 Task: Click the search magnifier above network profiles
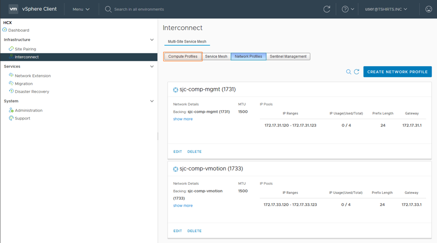[x=348, y=72]
